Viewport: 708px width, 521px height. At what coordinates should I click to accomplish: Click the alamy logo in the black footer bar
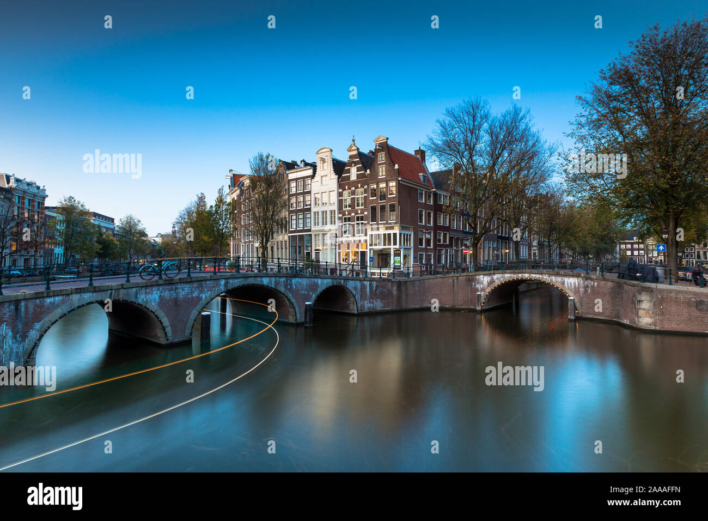[55, 496]
